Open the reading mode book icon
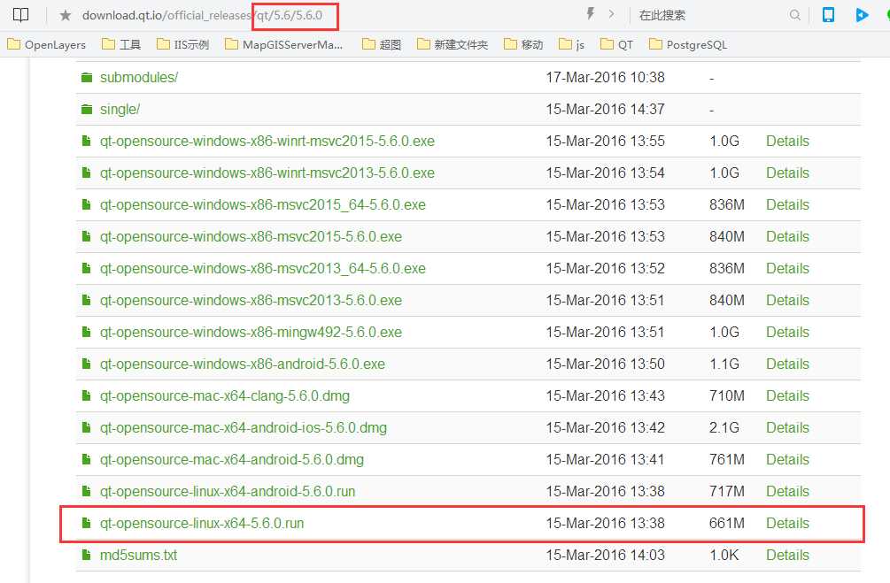This screenshot has width=890, height=583. tap(21, 15)
